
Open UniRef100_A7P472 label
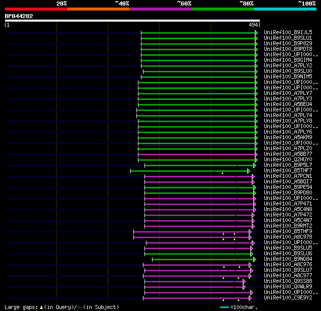(288, 215)
